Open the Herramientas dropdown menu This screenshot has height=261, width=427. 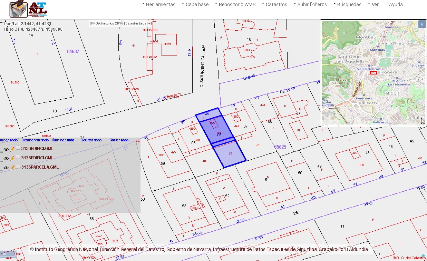point(159,4)
